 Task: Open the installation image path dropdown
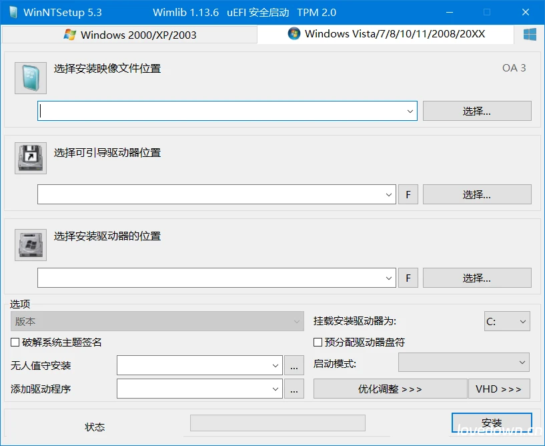pos(410,110)
